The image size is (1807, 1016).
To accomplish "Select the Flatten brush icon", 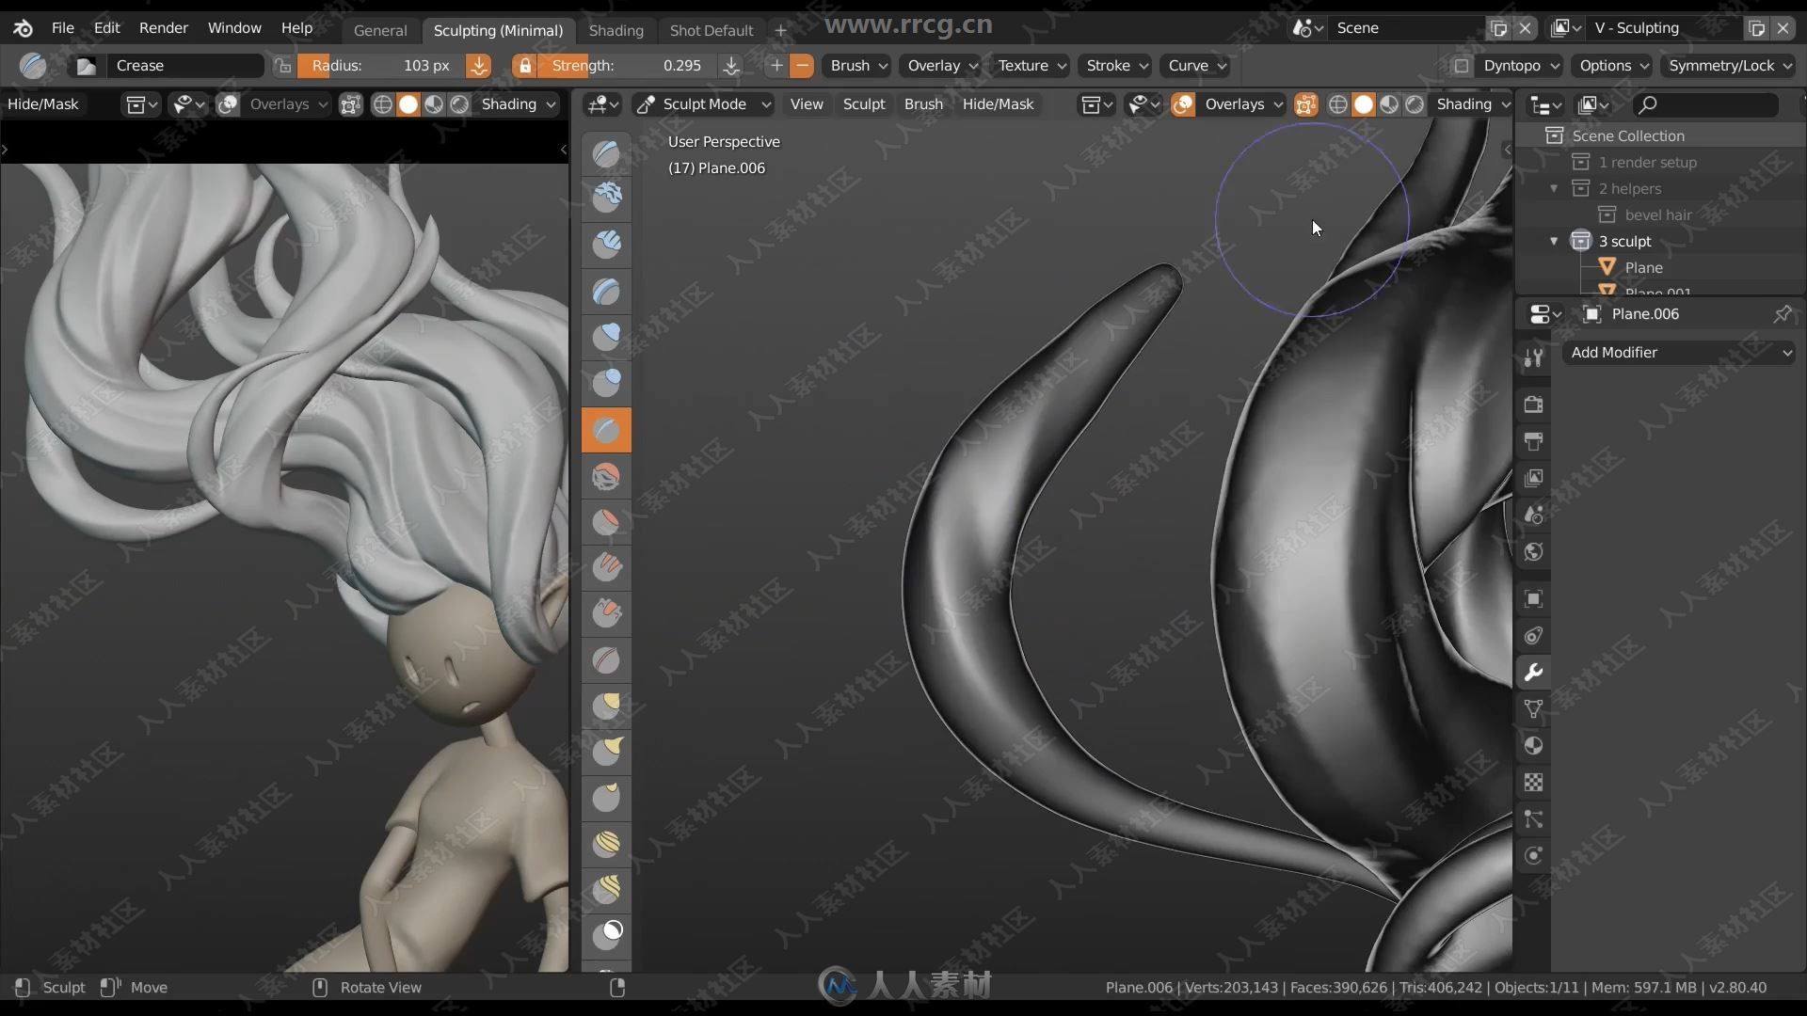I will click(x=607, y=705).
